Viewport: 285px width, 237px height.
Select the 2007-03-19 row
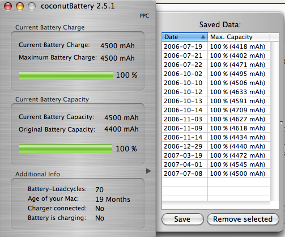pos(216,155)
